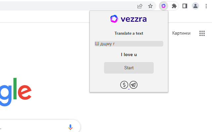Screen dimensions: 212x132
Task: Click the share this page icon
Action: pyautogui.click(x=140, y=6)
